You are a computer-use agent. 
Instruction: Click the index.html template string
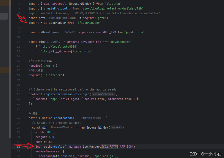(66, 51)
